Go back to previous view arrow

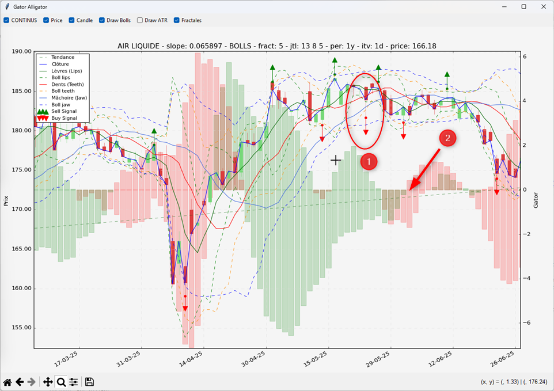(20, 382)
